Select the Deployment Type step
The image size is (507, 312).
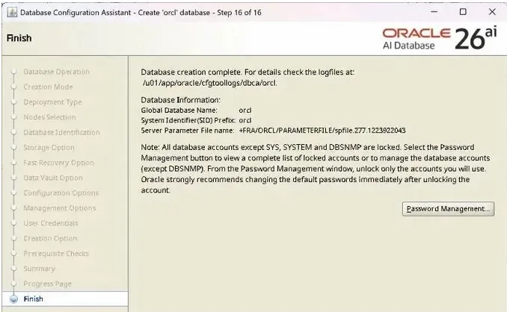click(52, 102)
